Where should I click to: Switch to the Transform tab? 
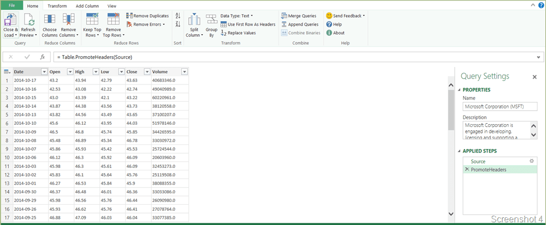click(57, 6)
